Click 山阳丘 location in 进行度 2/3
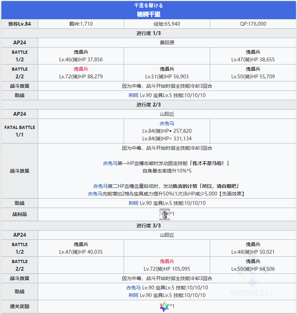Image resolution: width=297 pixels, height=314 pixels. 167,114
